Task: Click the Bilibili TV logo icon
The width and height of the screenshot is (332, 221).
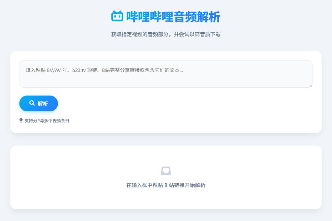Action: tap(117, 16)
